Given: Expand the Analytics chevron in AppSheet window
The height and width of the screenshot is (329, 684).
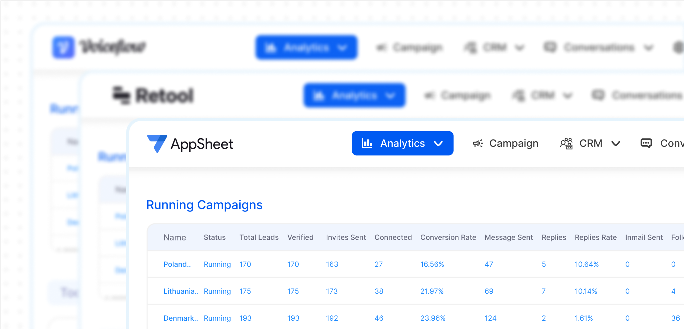Looking at the screenshot, I should click(438, 144).
